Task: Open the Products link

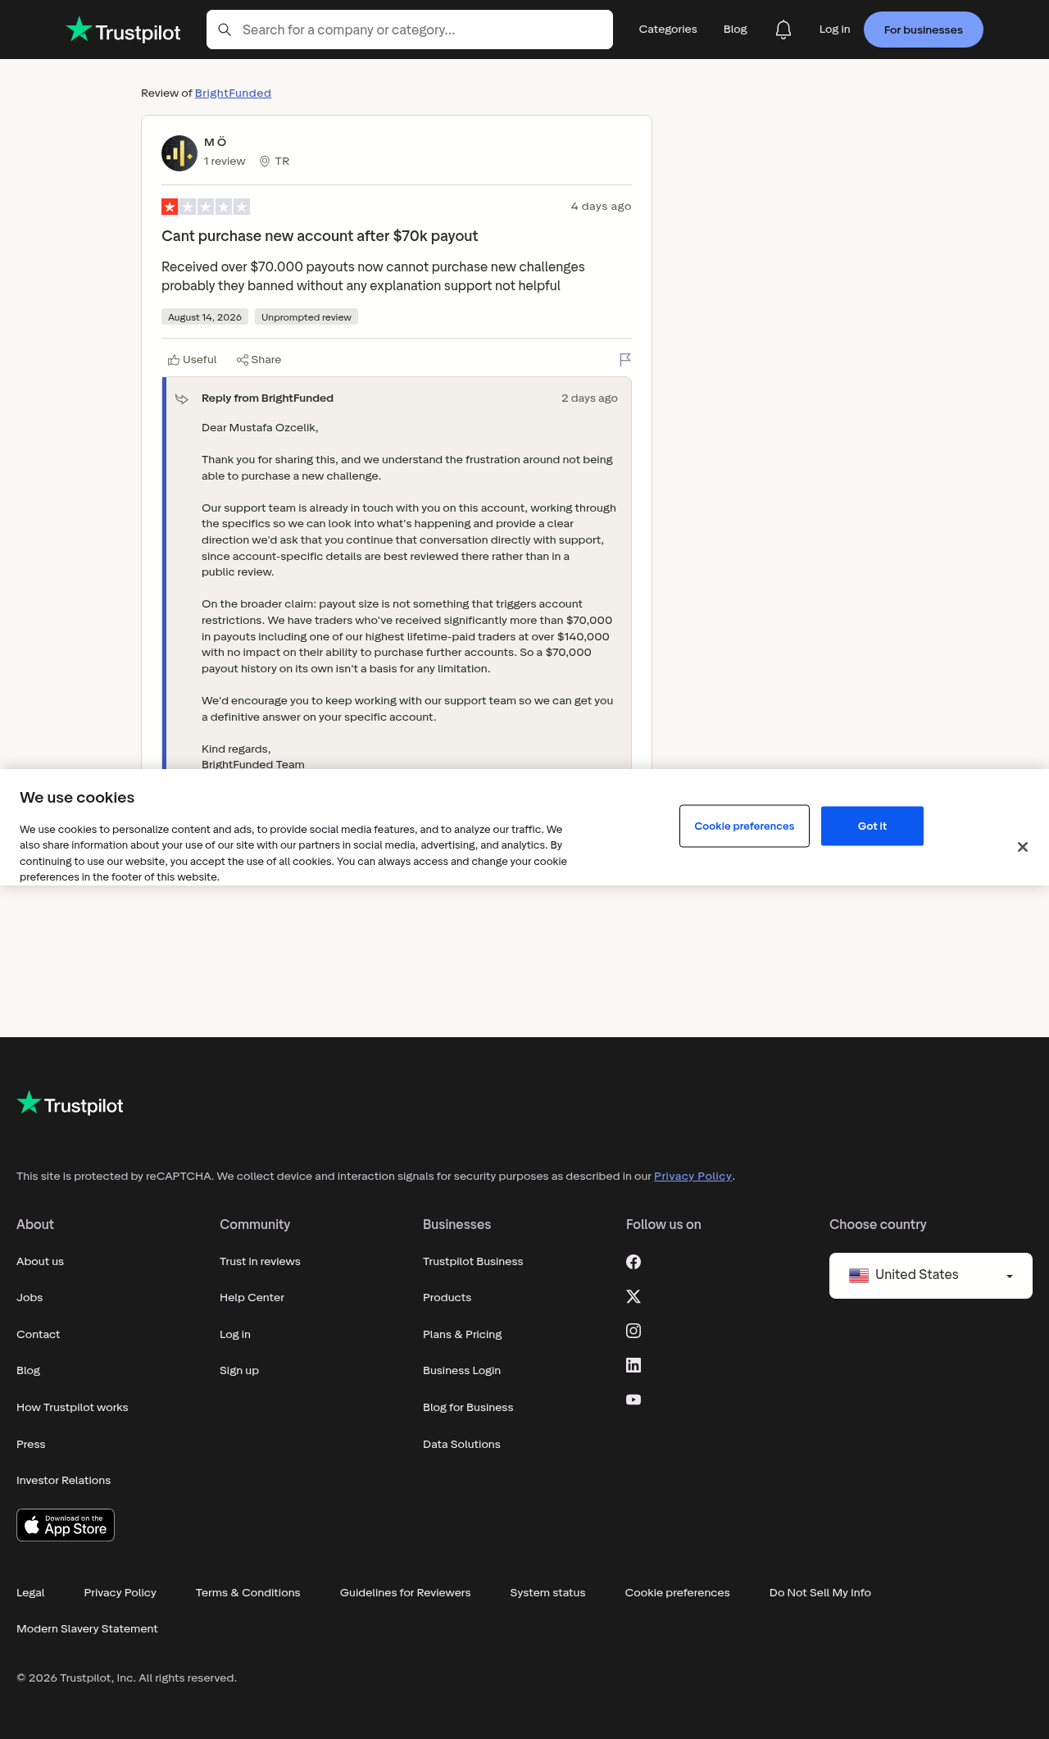Action: tap(447, 1298)
